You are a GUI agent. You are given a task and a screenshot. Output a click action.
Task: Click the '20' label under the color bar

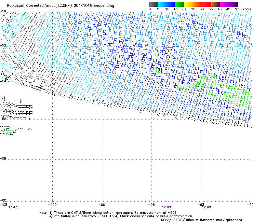(184, 9)
